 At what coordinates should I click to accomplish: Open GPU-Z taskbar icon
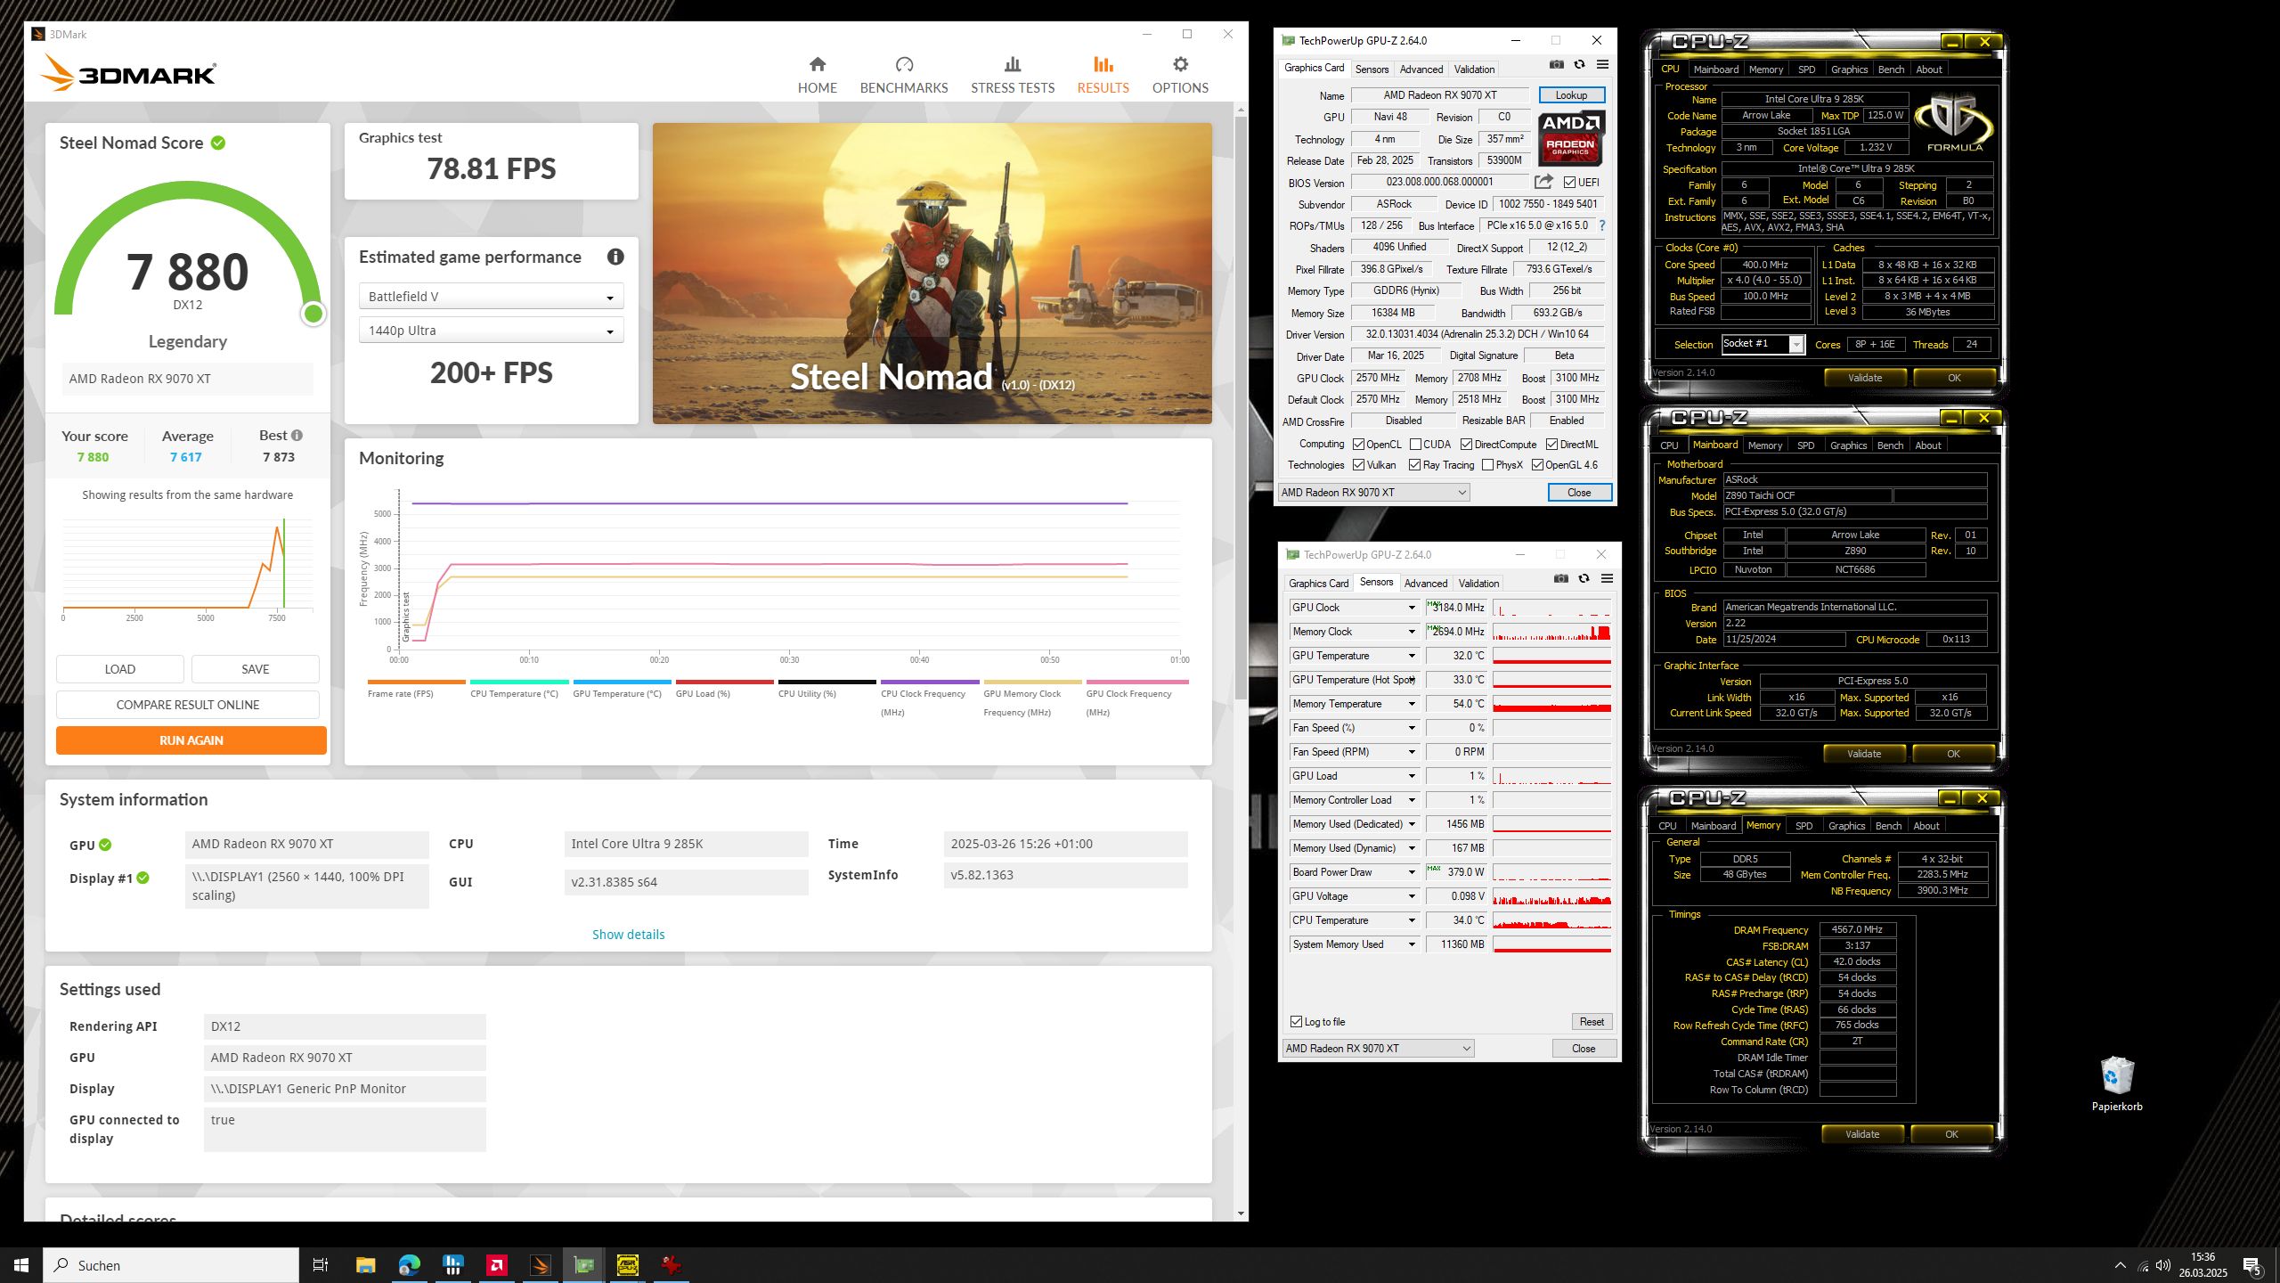[583, 1264]
